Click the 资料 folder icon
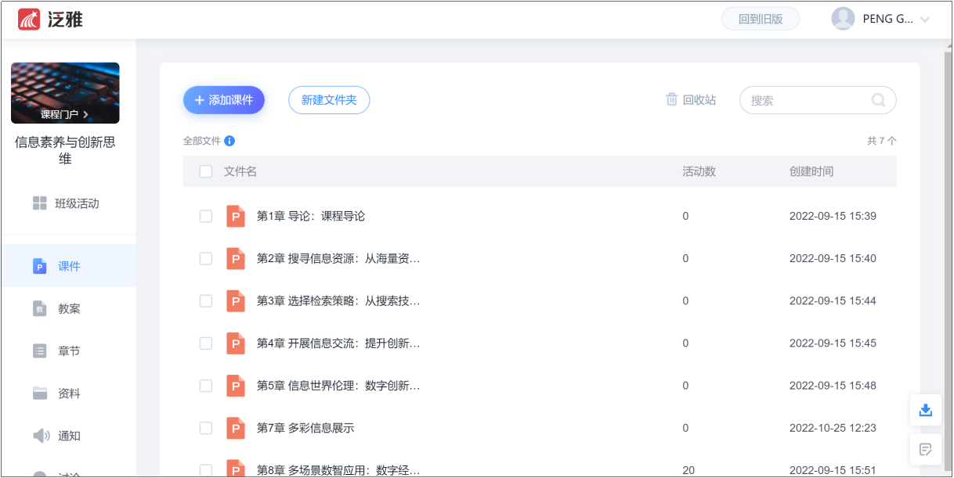 point(40,394)
